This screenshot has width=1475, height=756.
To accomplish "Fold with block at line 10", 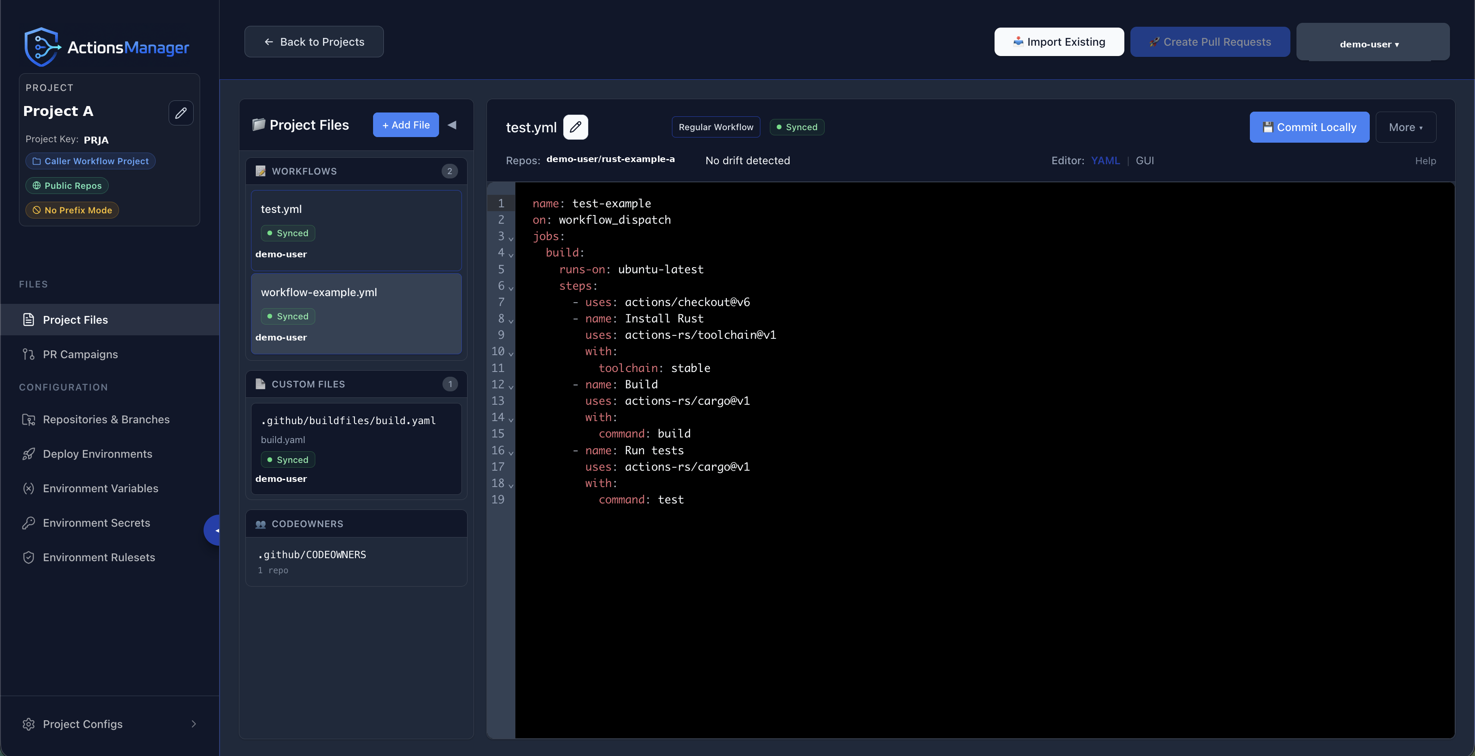I will pyautogui.click(x=511, y=354).
